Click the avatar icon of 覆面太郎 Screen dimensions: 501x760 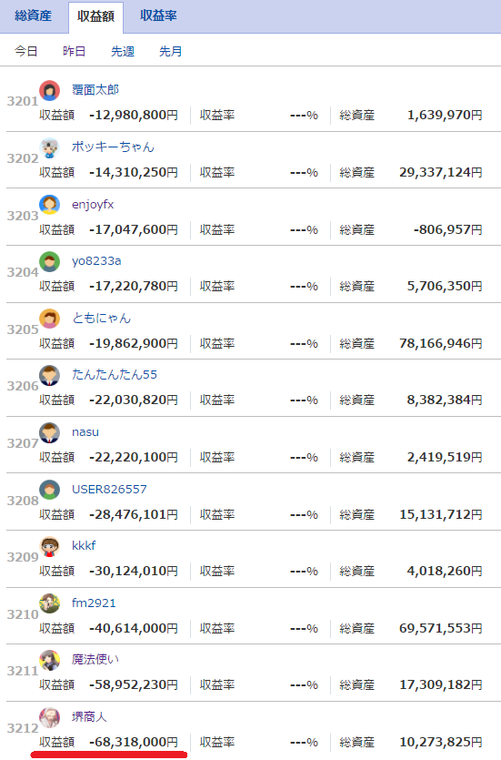[x=49, y=91]
